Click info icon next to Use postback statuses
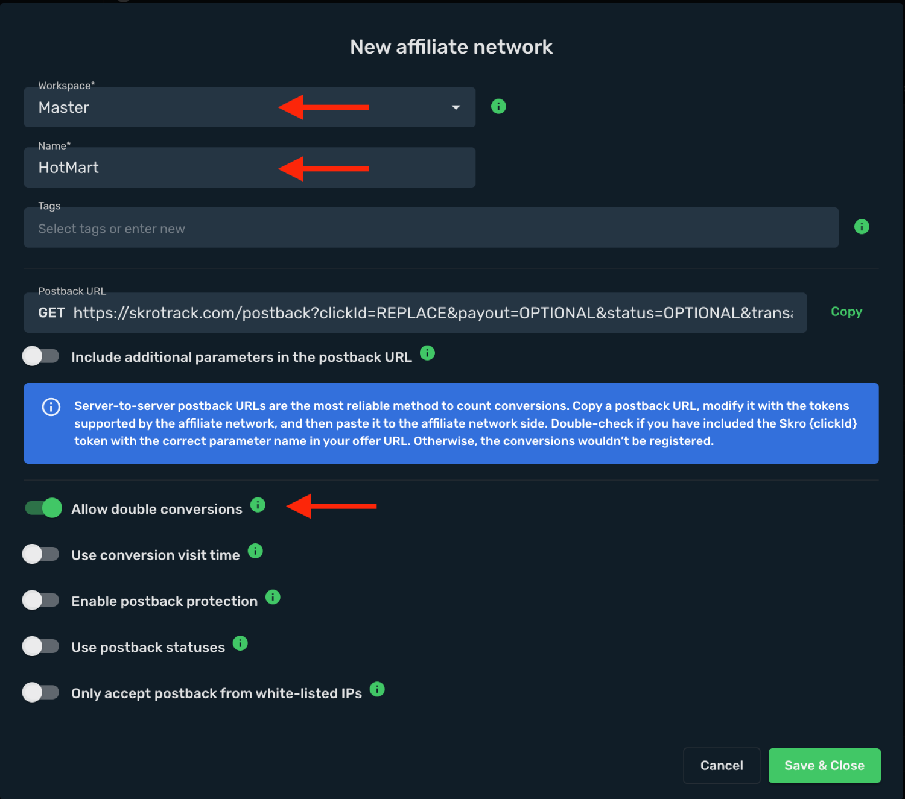The width and height of the screenshot is (905, 799). tap(240, 643)
